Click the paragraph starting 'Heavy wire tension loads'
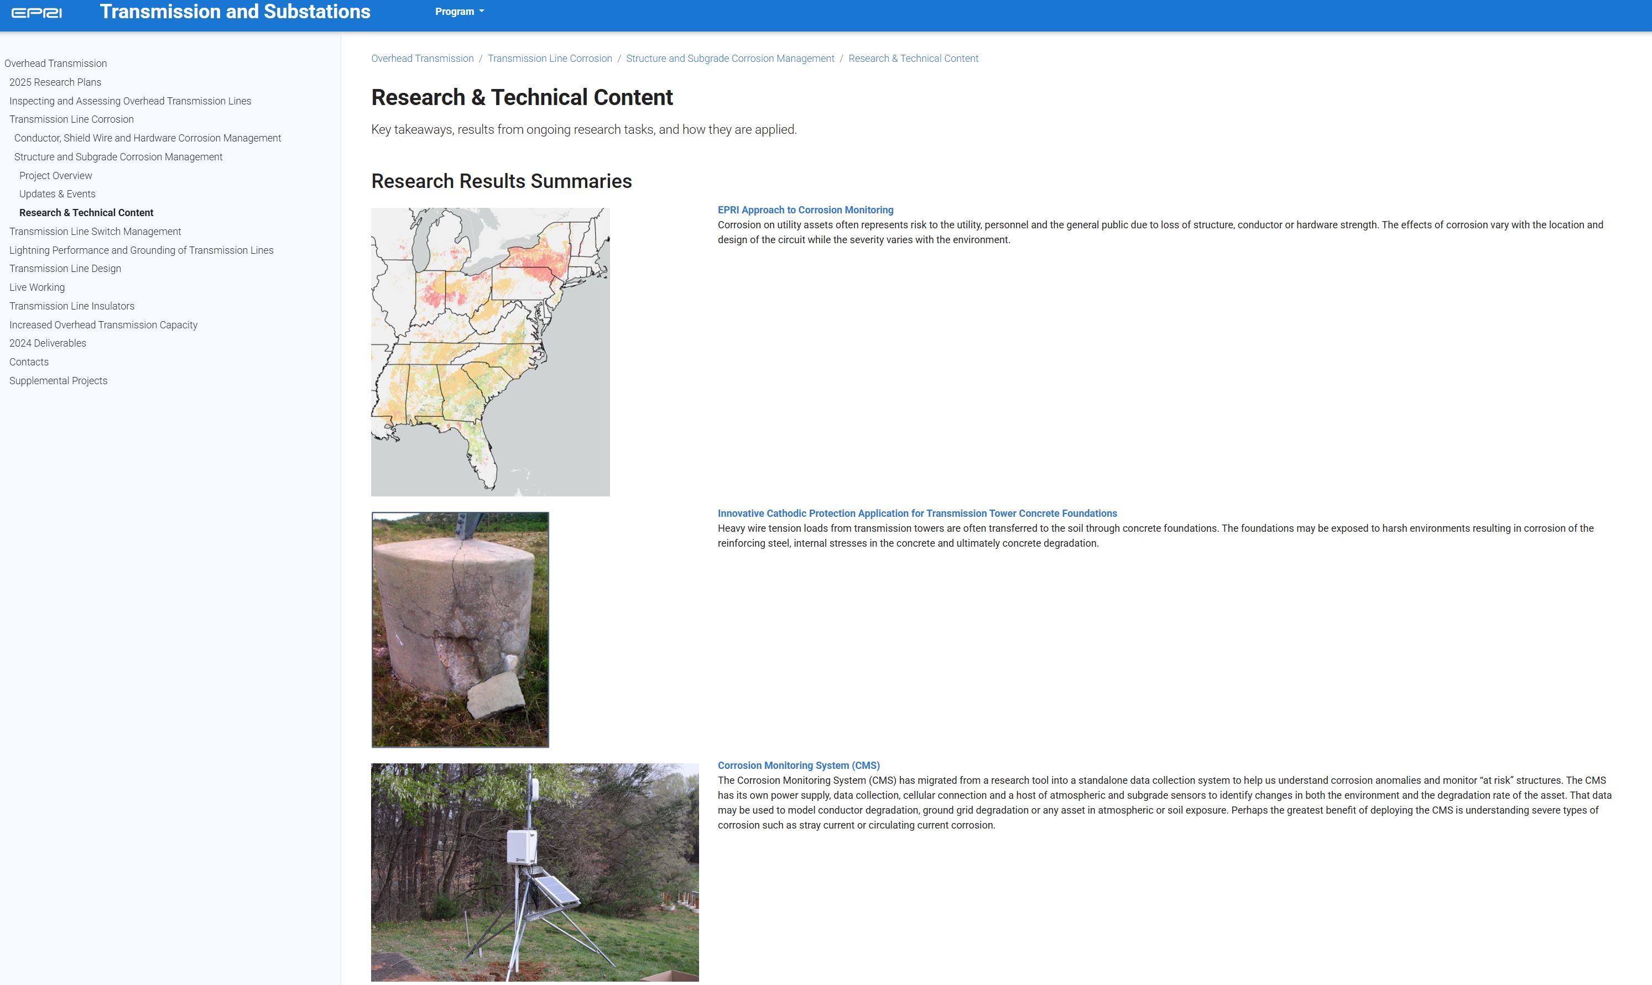Viewport: 1652px width, 985px height. point(1155,536)
